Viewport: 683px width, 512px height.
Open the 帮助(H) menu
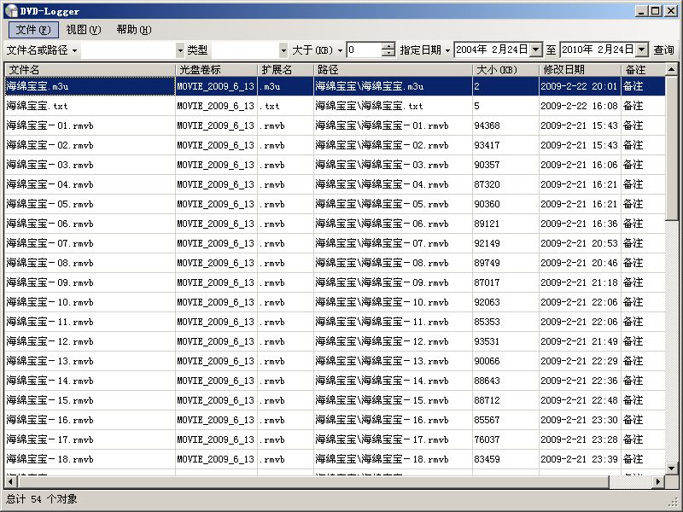[134, 30]
